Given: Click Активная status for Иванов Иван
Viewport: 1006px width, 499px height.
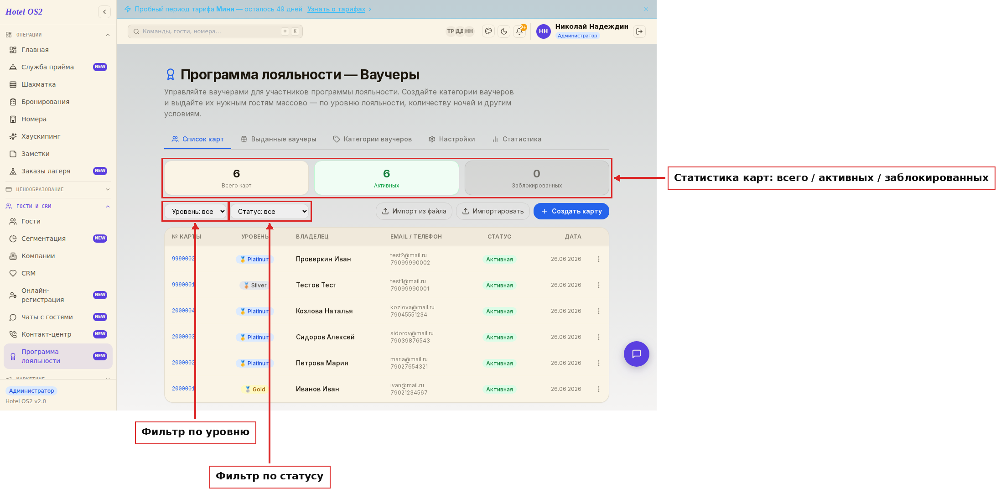Looking at the screenshot, I should [x=499, y=389].
